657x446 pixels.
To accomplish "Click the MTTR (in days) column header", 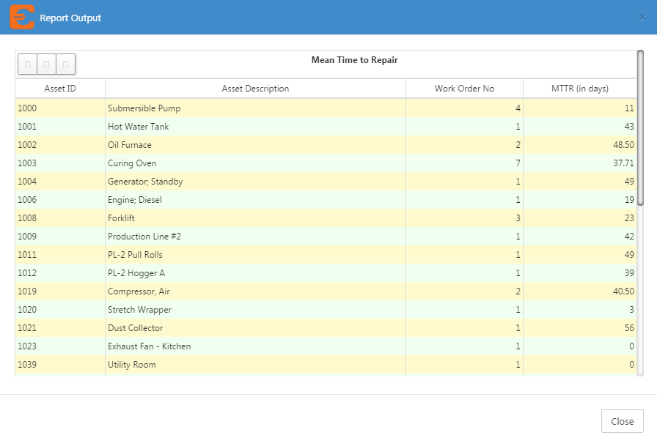I will click(x=580, y=89).
